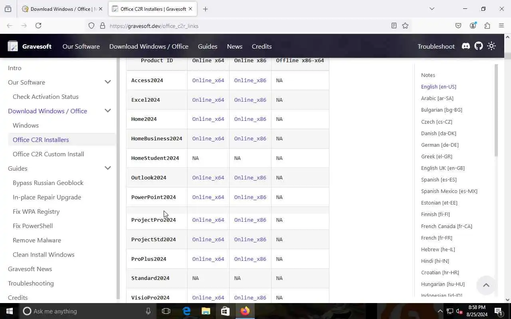Open Troubleshoot in top navigation
The image size is (511, 319).
pyautogui.click(x=436, y=46)
